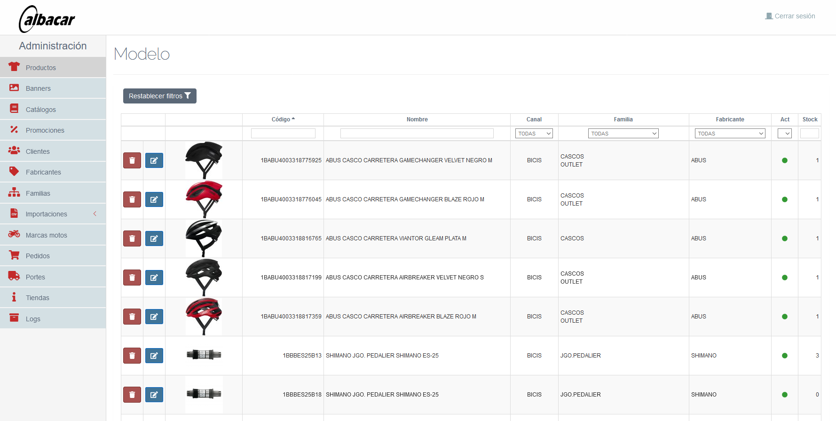Screen dimensions: 836x421
Task: Open the Familia filter dropdown
Action: pyautogui.click(x=623, y=134)
